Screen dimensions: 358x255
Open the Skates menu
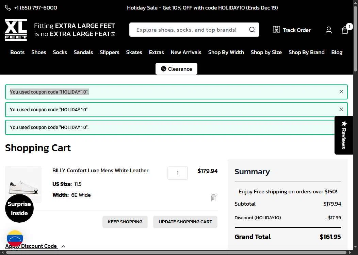pos(134,52)
